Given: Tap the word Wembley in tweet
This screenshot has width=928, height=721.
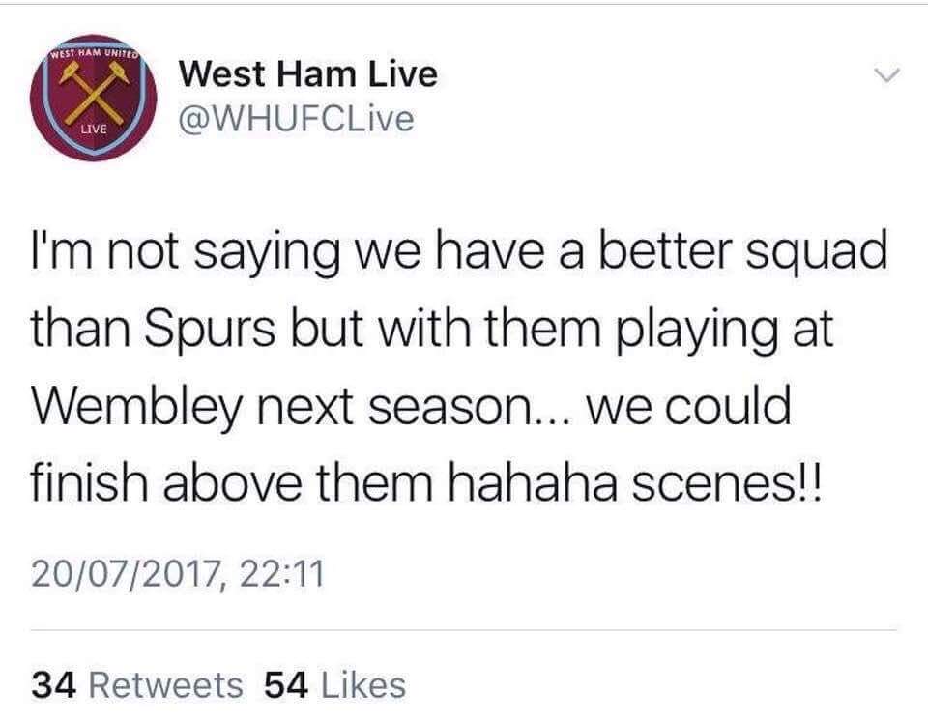Looking at the screenshot, I should (x=136, y=408).
